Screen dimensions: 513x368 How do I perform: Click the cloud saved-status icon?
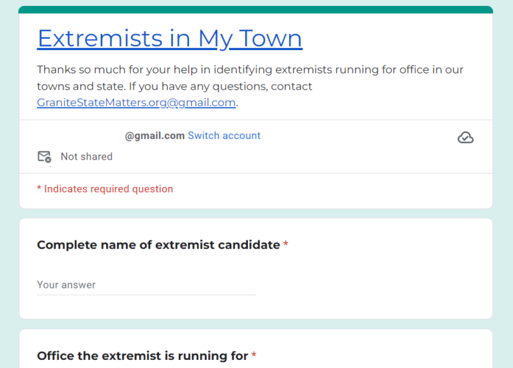(x=466, y=138)
